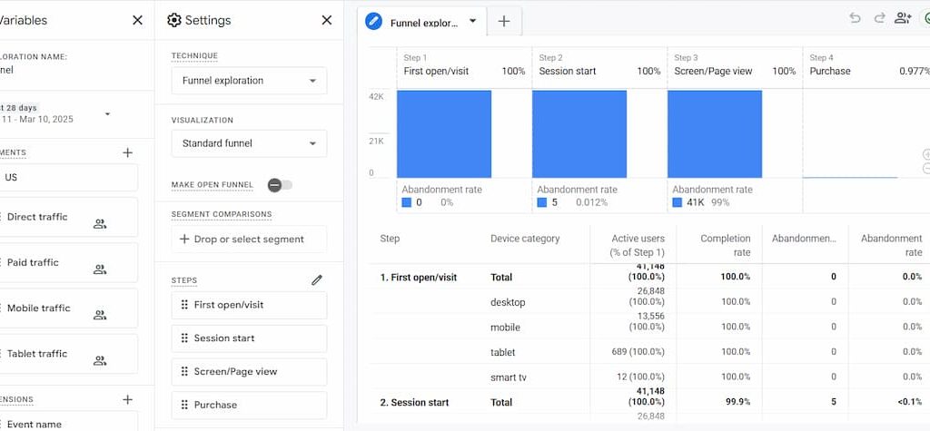Add a new exploration tab
930x431 pixels.
[x=504, y=22]
